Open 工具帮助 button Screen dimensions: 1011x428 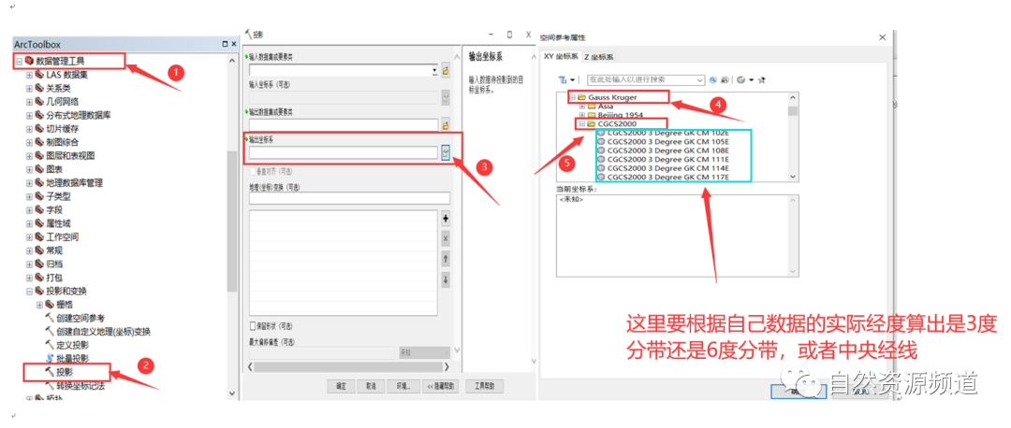click(484, 386)
